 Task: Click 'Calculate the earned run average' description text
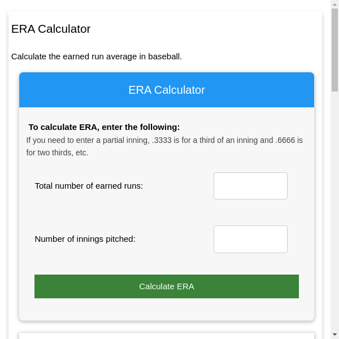coord(79,56)
